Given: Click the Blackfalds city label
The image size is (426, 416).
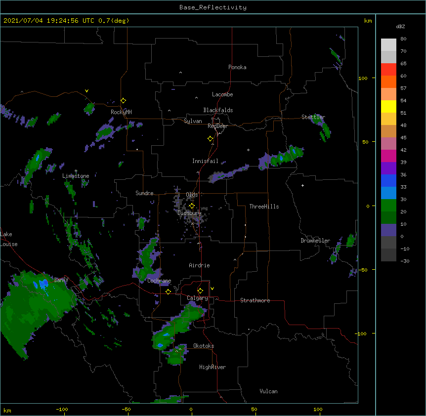Looking at the screenshot, I should click(x=218, y=110).
